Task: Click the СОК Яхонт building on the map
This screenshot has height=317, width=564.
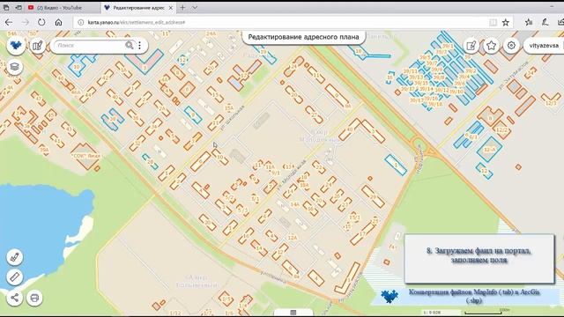Action: point(86,156)
